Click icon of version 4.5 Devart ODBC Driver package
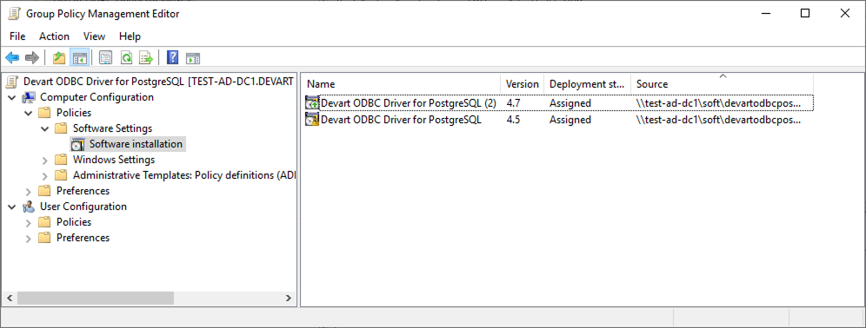The width and height of the screenshot is (866, 328). (x=313, y=120)
